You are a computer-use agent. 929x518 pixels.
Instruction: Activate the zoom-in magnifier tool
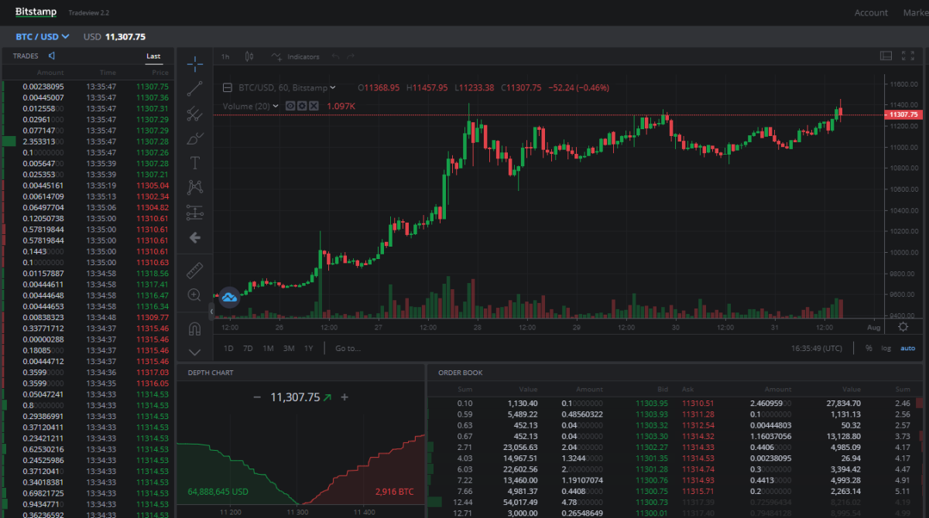click(x=194, y=295)
